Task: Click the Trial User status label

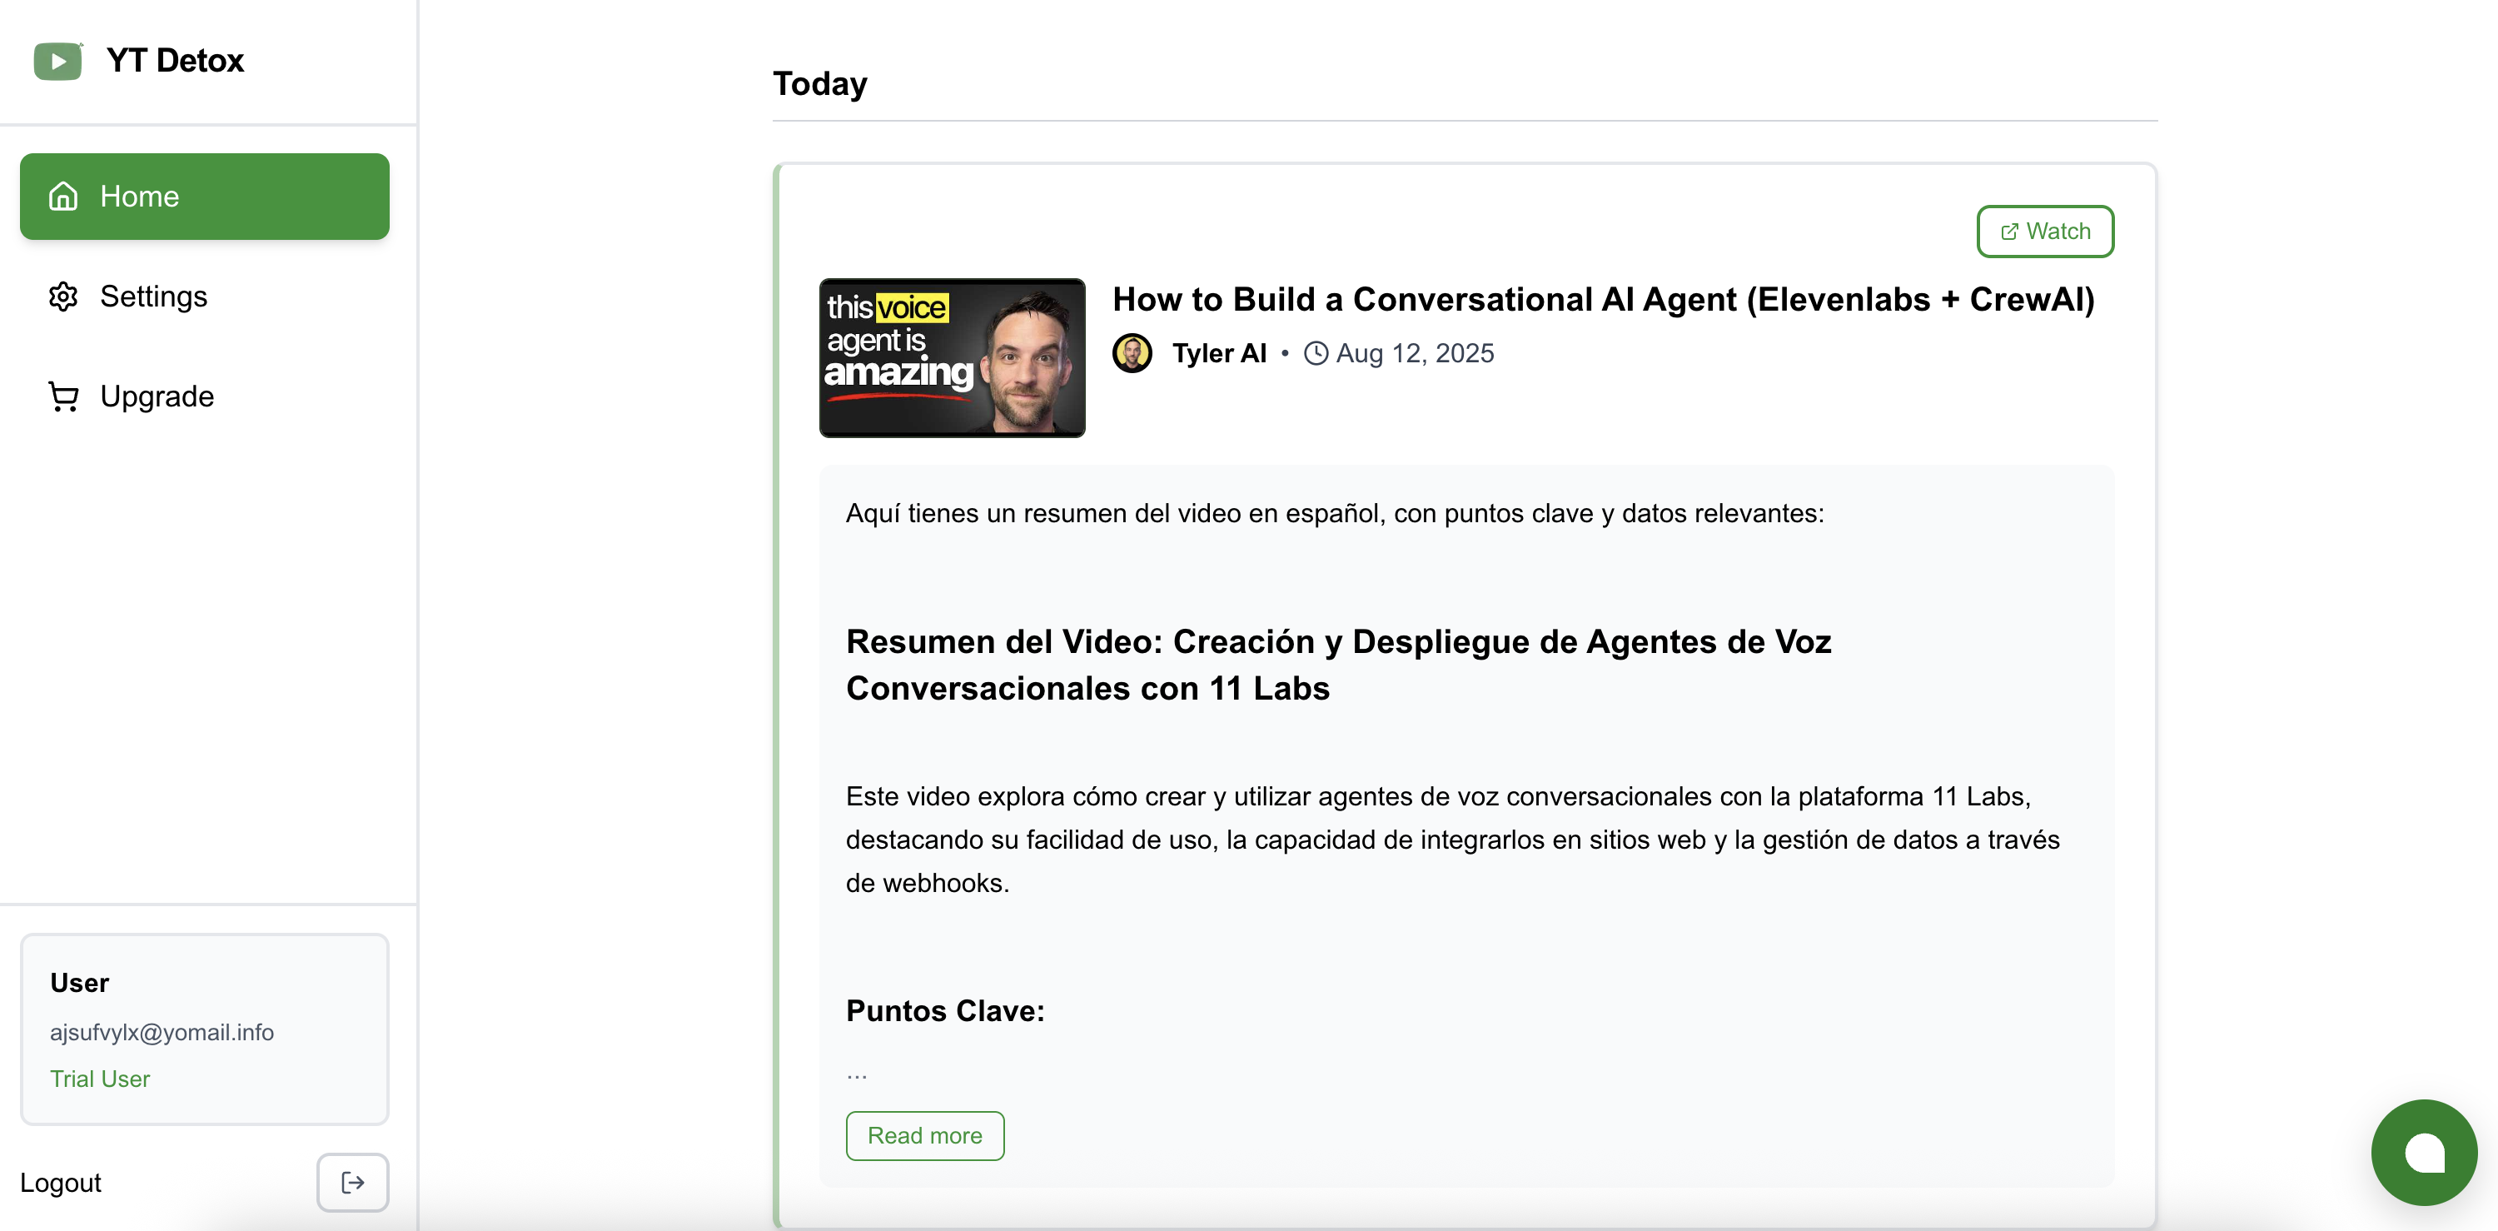Action: 100,1079
